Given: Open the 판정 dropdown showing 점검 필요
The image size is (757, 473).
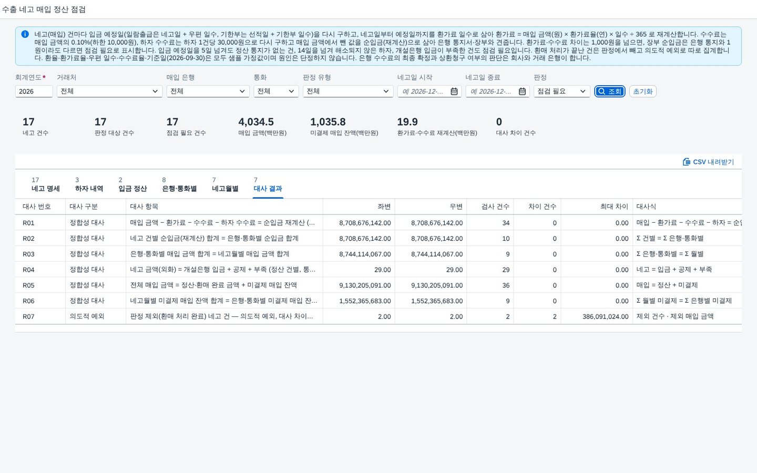Looking at the screenshot, I should (x=562, y=91).
